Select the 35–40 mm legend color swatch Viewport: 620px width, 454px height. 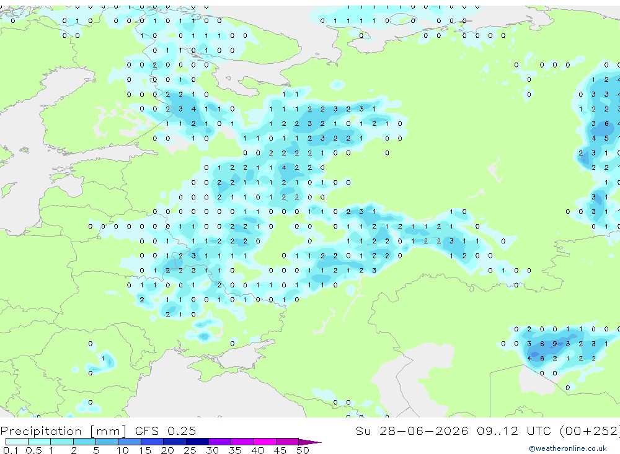[x=242, y=442]
